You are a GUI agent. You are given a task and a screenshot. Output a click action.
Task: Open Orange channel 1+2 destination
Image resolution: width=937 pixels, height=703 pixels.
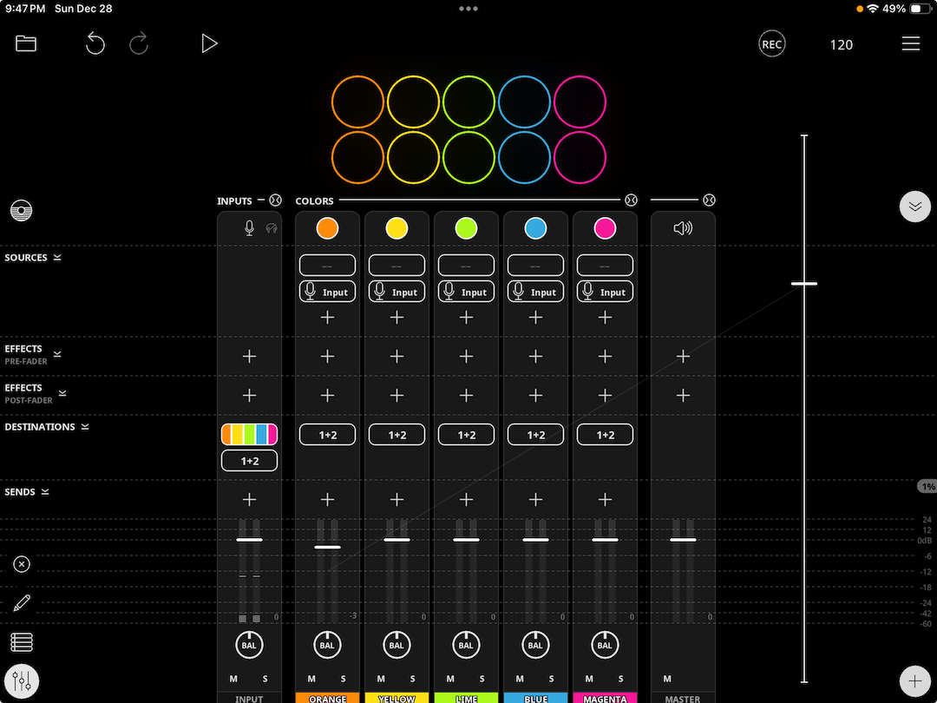click(x=327, y=435)
